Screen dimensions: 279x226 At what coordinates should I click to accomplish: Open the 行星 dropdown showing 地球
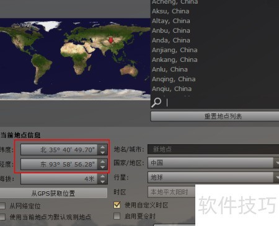[x=213, y=177]
